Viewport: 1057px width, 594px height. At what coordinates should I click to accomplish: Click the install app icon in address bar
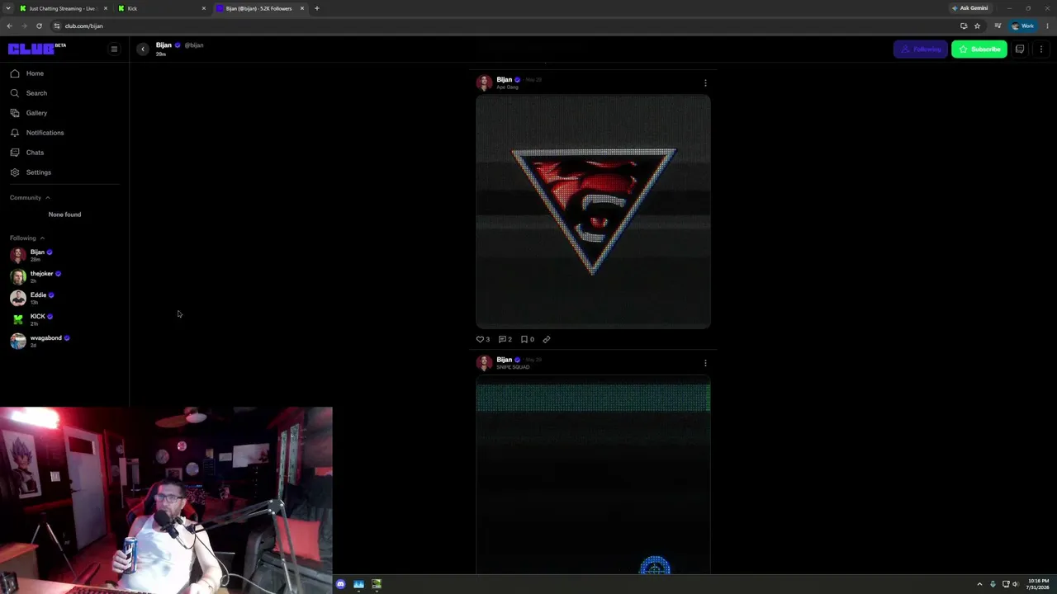(963, 26)
